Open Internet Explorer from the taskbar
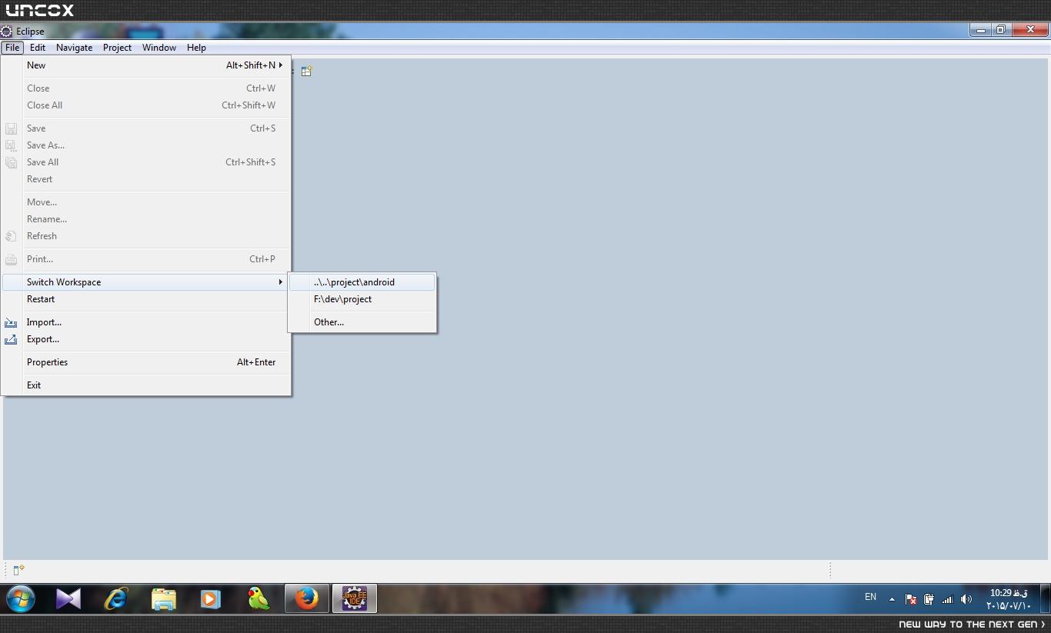This screenshot has width=1051, height=633. tap(116, 598)
